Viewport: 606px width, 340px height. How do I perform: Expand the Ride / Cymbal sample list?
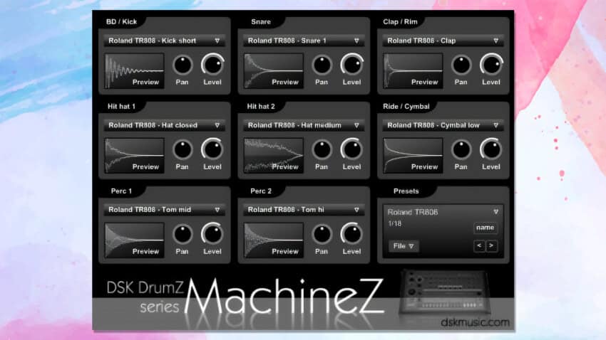pyautogui.click(x=443, y=125)
